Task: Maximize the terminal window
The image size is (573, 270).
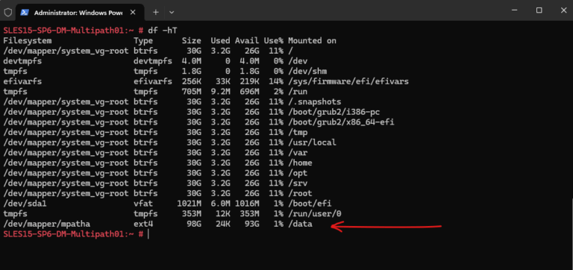Action: [539, 10]
